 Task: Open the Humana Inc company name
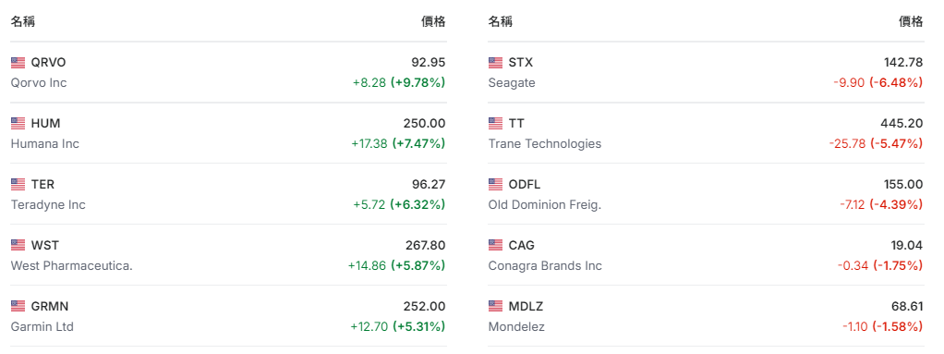pyautogui.click(x=45, y=144)
